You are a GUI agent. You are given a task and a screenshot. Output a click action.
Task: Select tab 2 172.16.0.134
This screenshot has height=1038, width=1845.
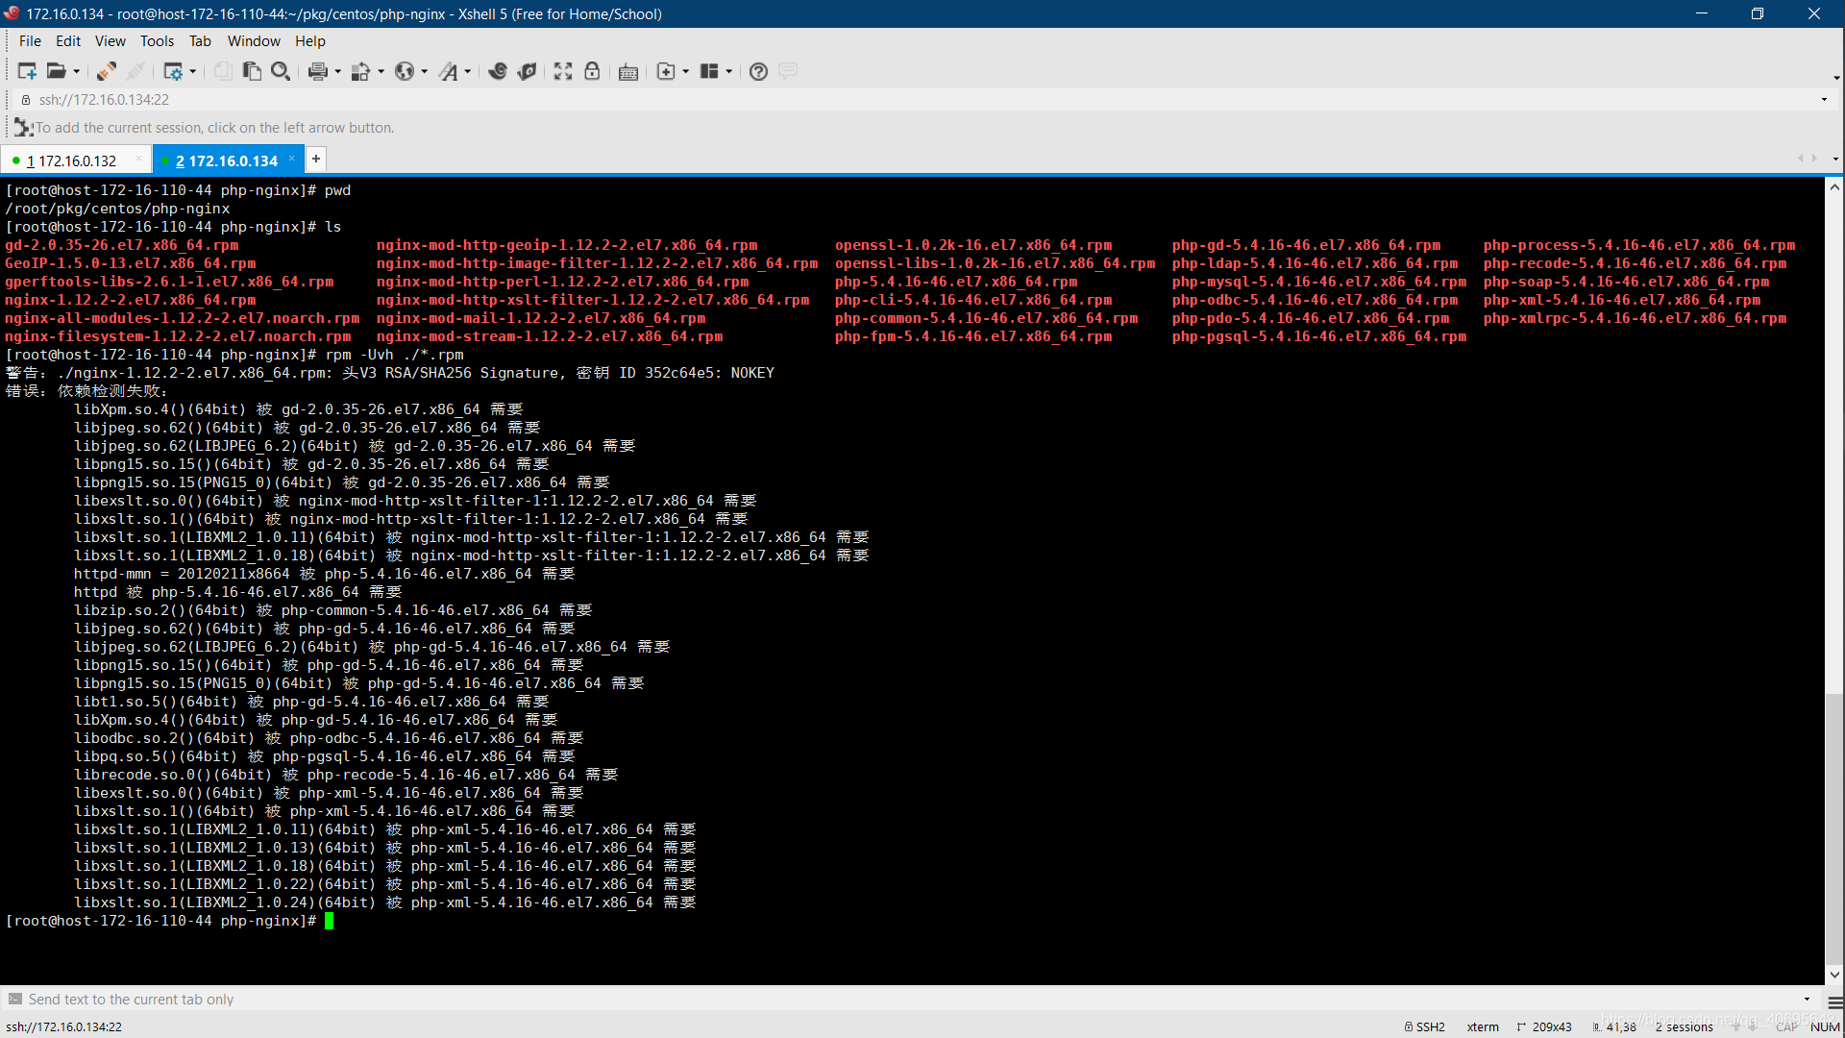[228, 161]
